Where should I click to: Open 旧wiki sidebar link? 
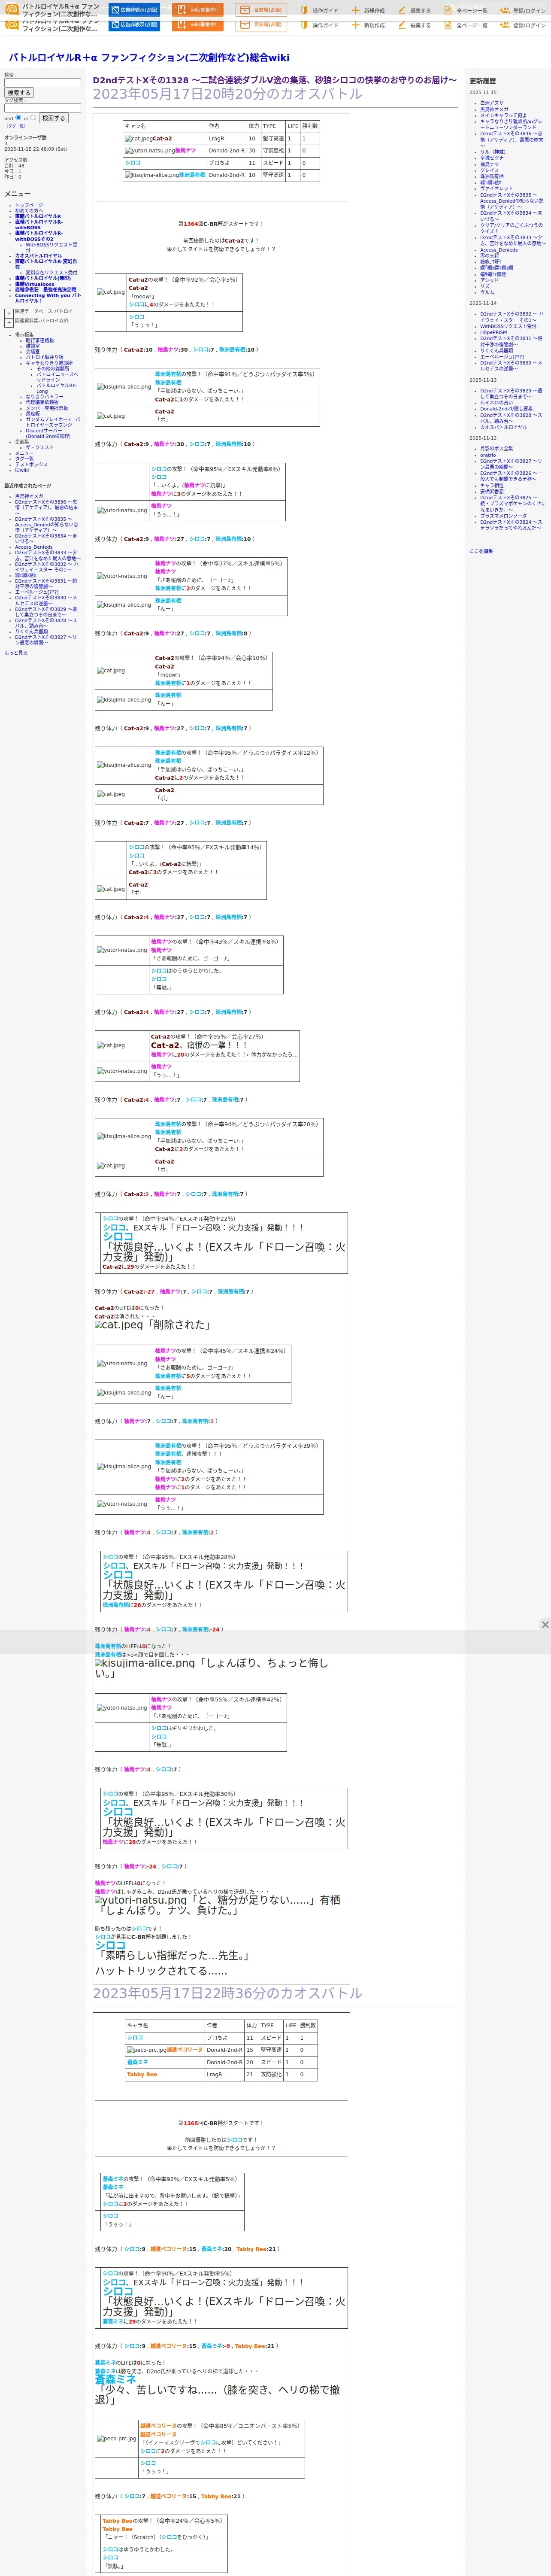[x=22, y=470]
